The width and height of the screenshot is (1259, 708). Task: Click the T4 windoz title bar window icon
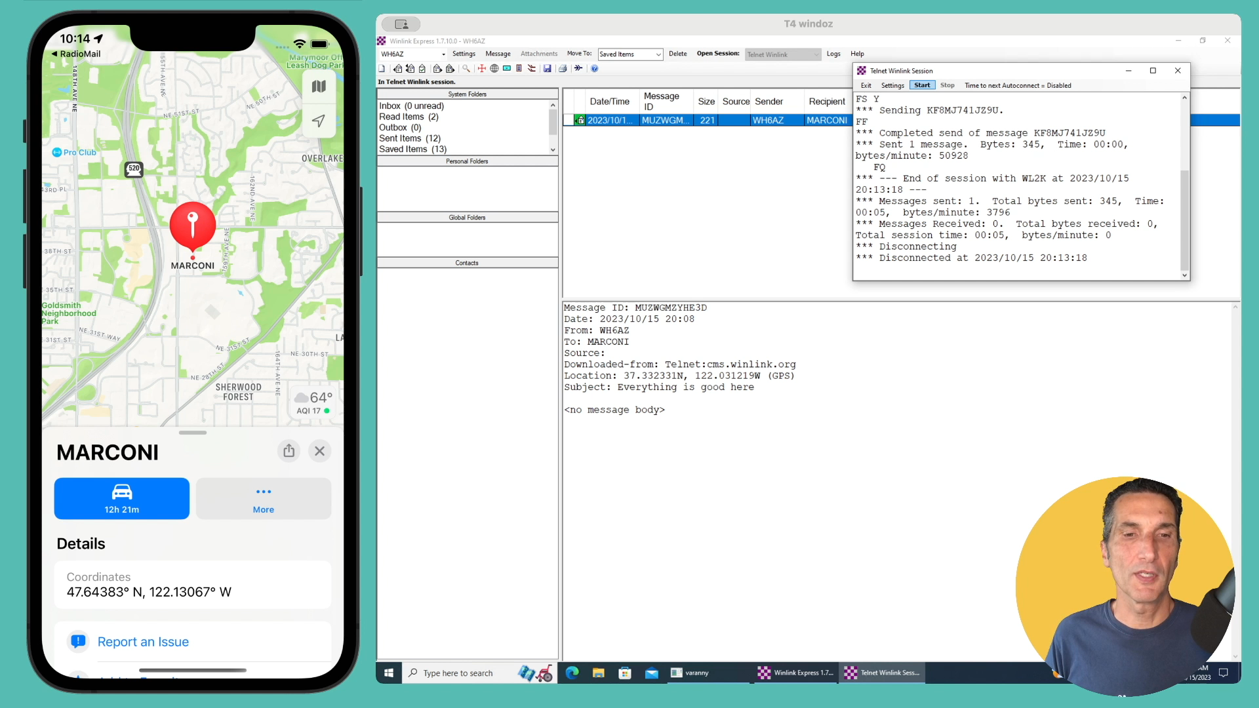pyautogui.click(x=401, y=24)
